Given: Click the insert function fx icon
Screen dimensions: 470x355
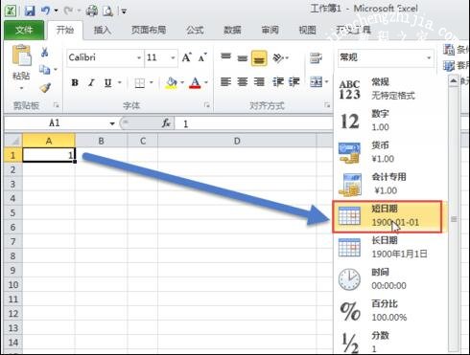Looking at the screenshot, I should click(166, 123).
